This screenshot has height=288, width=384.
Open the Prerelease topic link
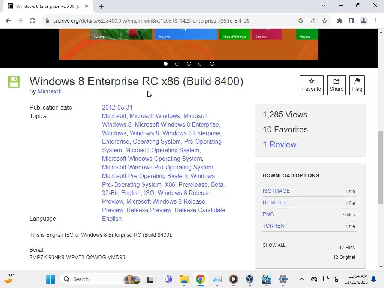(x=193, y=184)
